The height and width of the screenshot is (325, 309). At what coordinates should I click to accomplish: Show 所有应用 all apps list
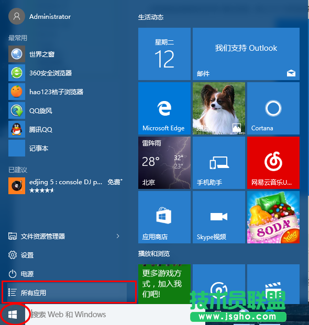coord(67,293)
